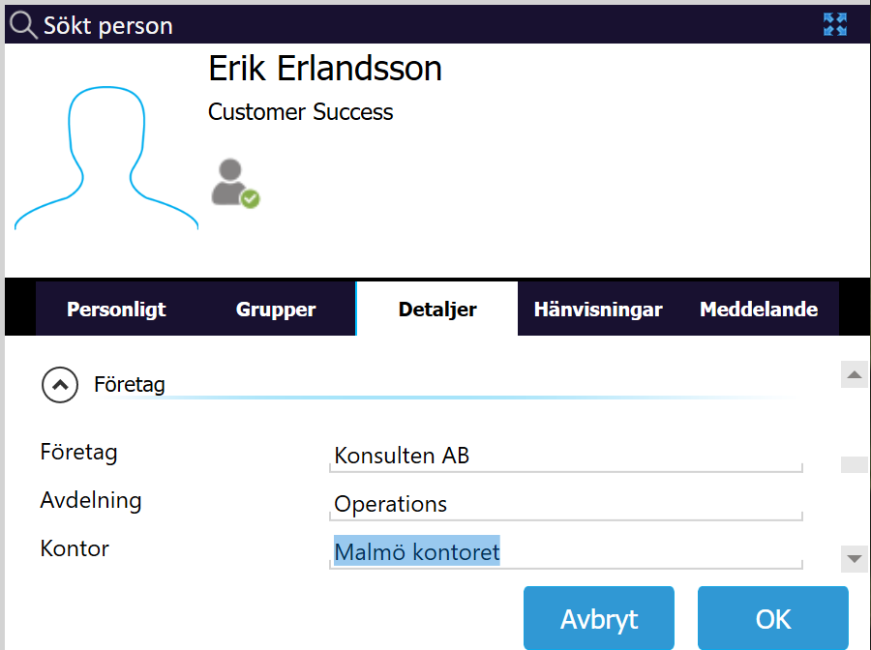Click the fullscreen arrows icon in title bar
Image resolution: width=871 pixels, height=650 pixels.
tap(835, 24)
